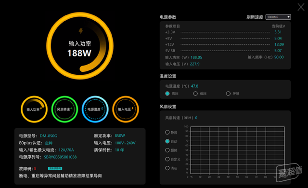Set fan mode to 清灰
The width and height of the screenshot is (308, 188).
167,168
